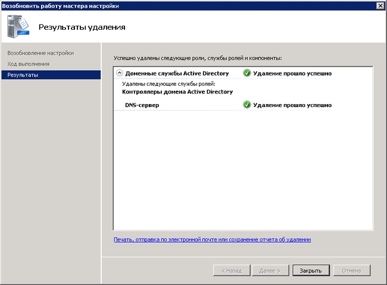Click the Далее button
387x285 pixels.
tap(270, 271)
